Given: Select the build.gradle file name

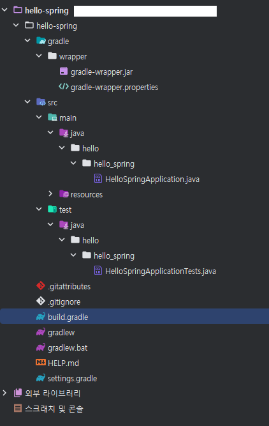Looking at the screenshot, I should [68, 317].
